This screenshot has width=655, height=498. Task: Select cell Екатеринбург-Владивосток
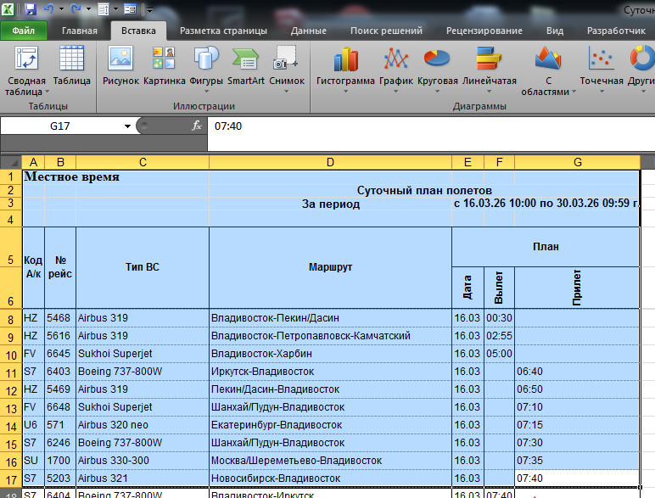(x=330, y=425)
